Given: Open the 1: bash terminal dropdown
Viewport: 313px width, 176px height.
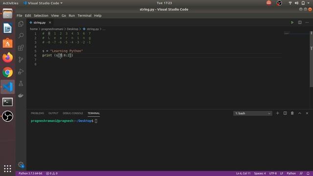Looking at the screenshot, I should click(252, 113).
